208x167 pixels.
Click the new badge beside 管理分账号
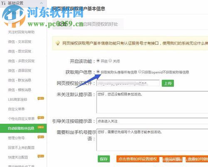click(41, 137)
